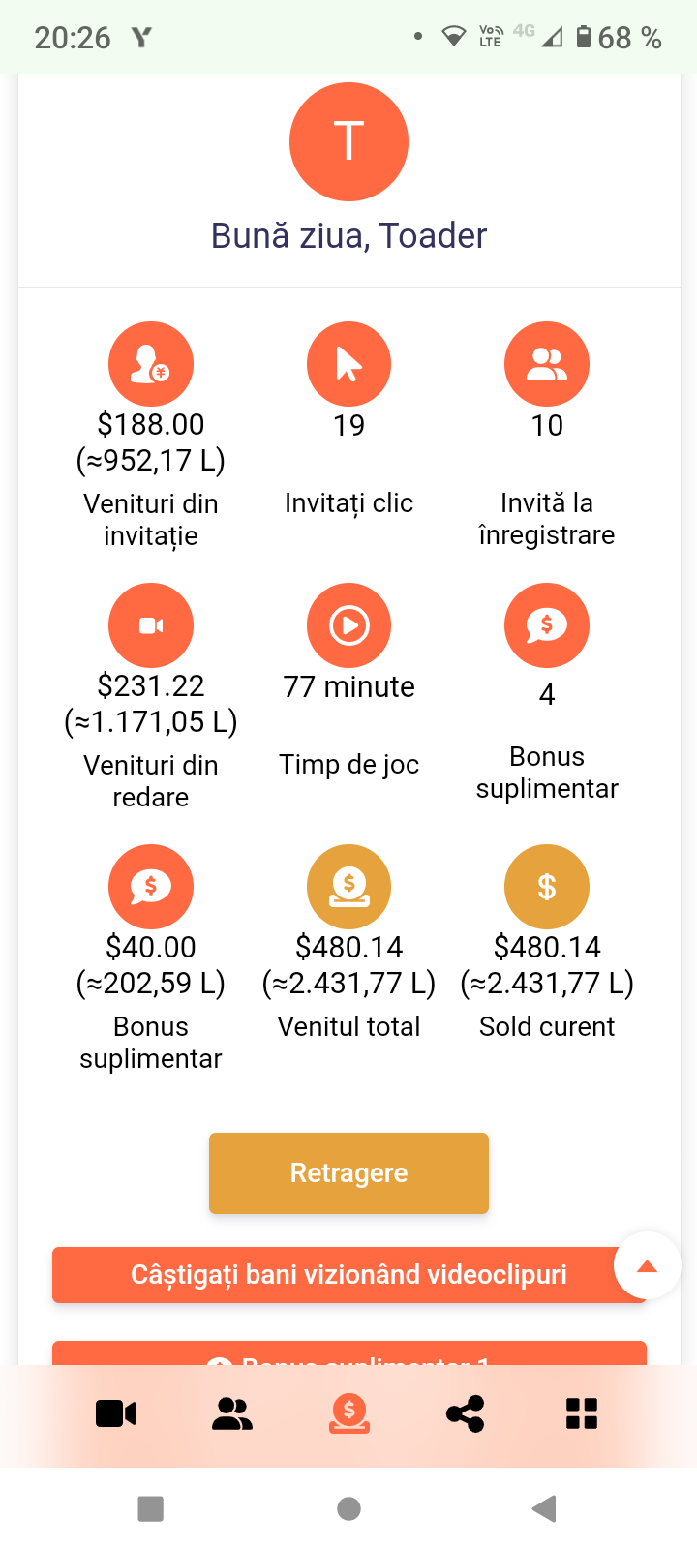Tap the Sold curent dollar icon
The height and width of the screenshot is (1549, 697).
point(547,887)
